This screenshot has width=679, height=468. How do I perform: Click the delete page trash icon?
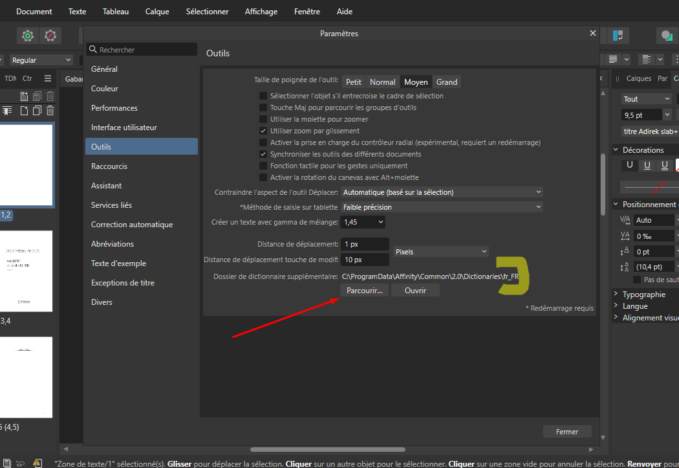pos(50,111)
